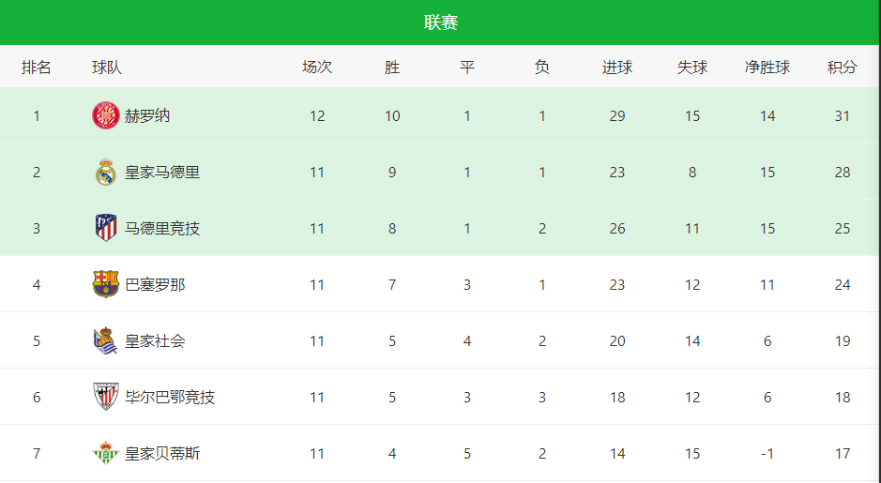Image resolution: width=881 pixels, height=483 pixels.
Task: Click the Real Sociedad (皇家社会) crest
Action: 106,340
